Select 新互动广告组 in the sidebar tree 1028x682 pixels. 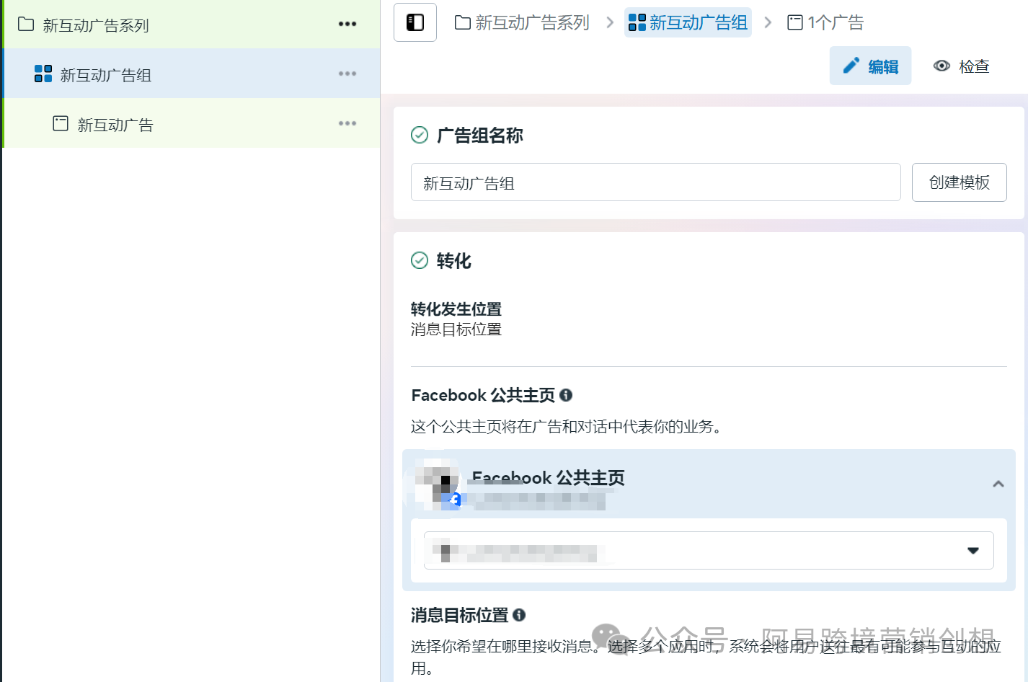tap(192, 74)
